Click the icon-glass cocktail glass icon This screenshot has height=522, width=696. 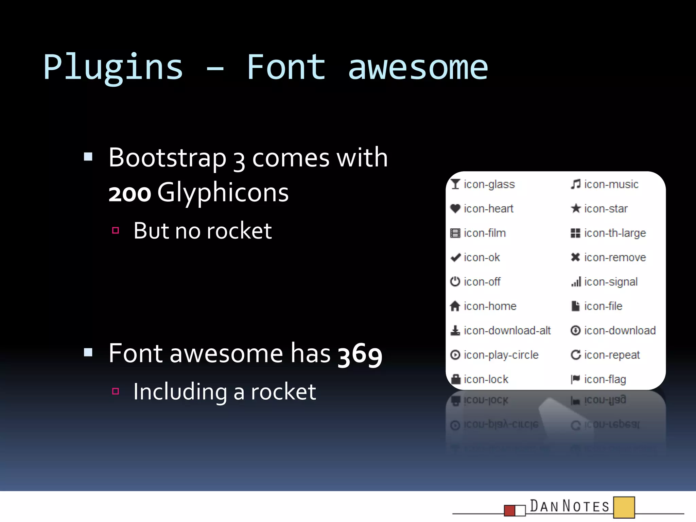(455, 184)
